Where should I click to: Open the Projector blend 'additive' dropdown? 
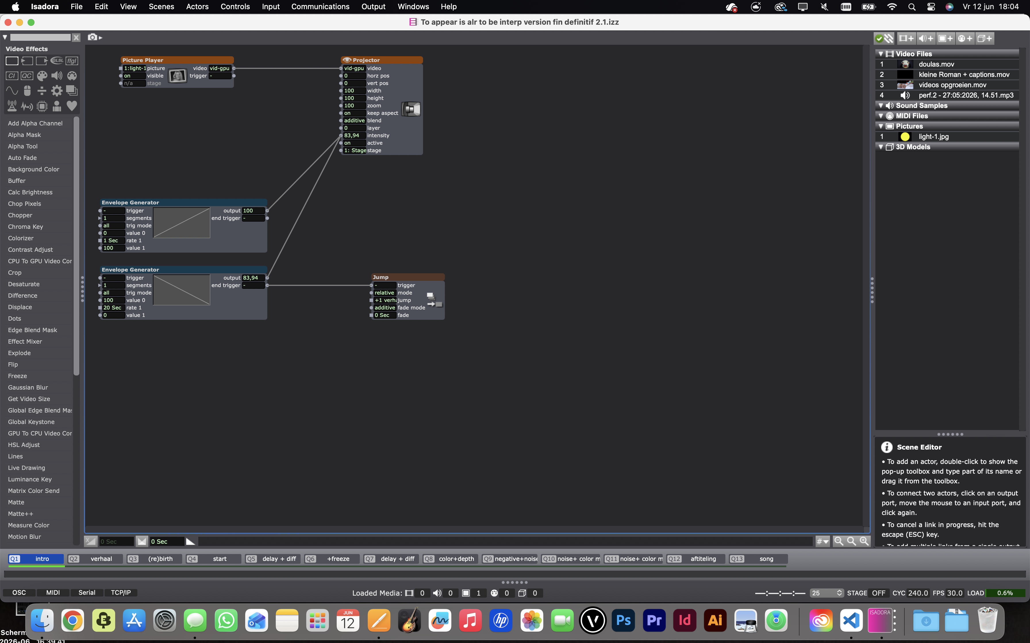(354, 120)
